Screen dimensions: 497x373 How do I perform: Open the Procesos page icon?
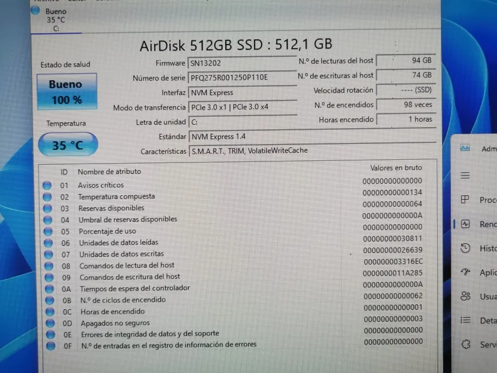click(x=465, y=200)
